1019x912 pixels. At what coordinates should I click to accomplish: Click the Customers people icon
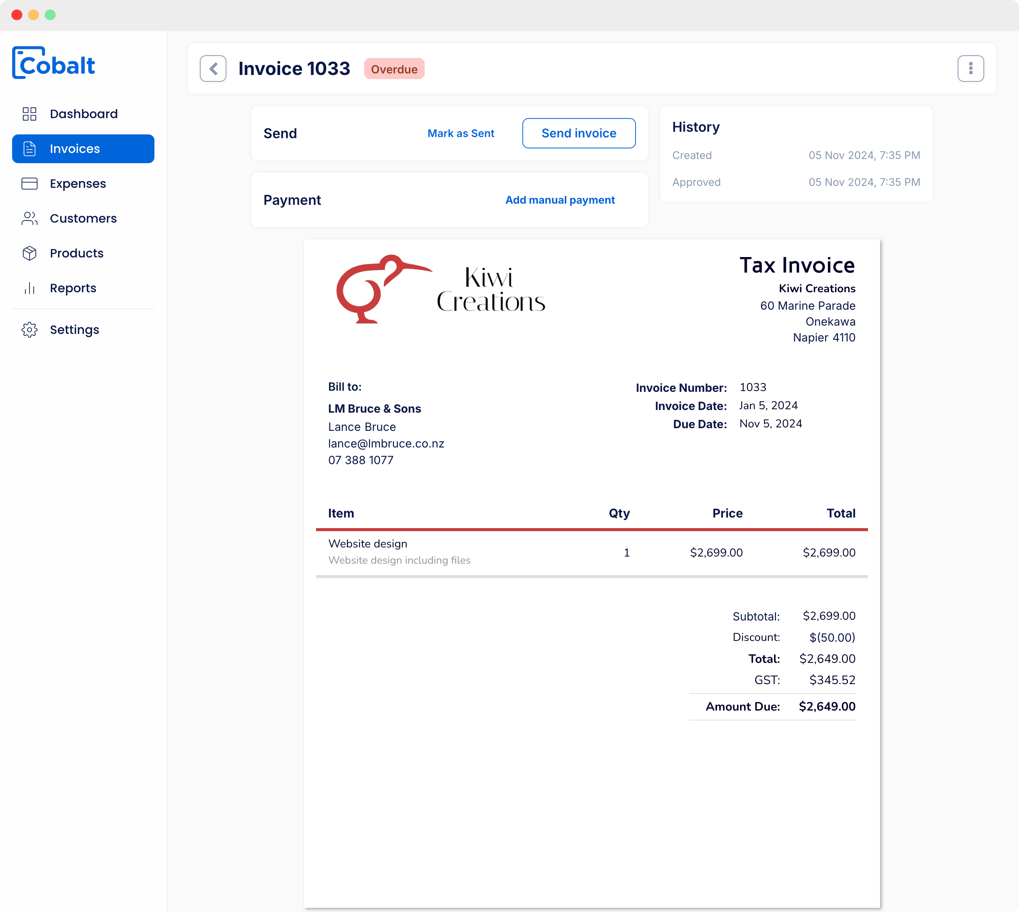click(x=29, y=218)
